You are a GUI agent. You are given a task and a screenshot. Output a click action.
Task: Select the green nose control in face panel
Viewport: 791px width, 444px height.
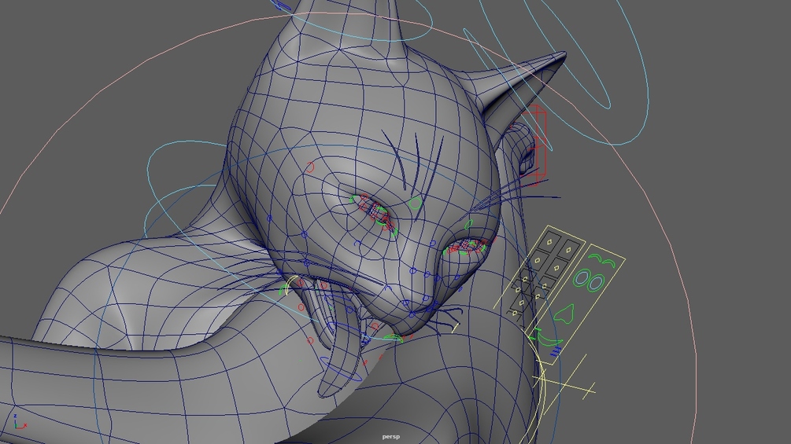tap(564, 314)
